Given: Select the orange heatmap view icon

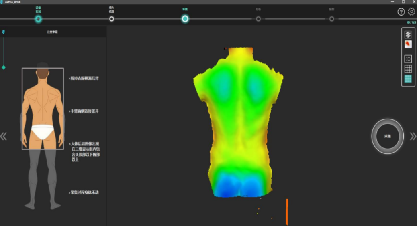Looking at the screenshot, I should point(408,44).
